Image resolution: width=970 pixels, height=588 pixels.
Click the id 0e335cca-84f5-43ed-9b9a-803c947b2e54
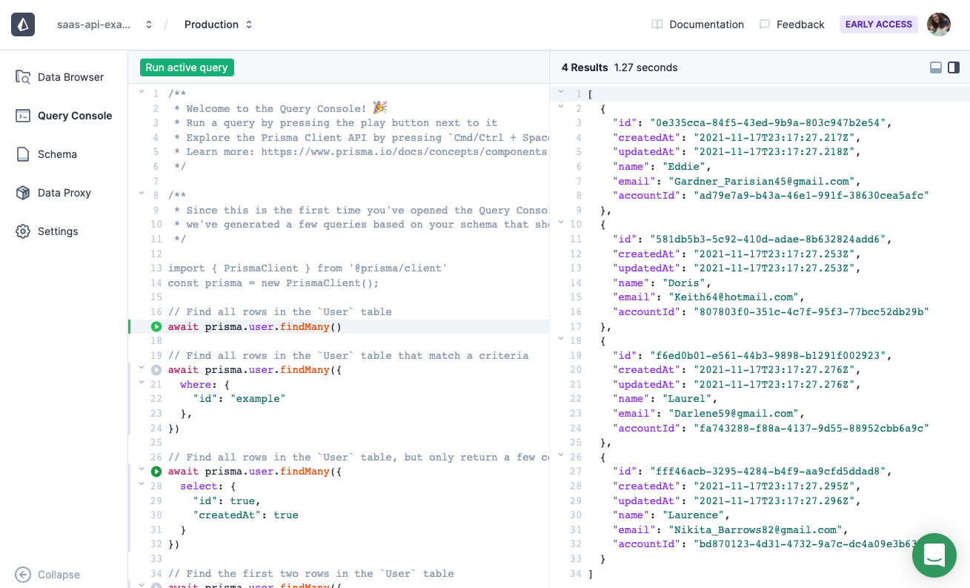tap(767, 123)
